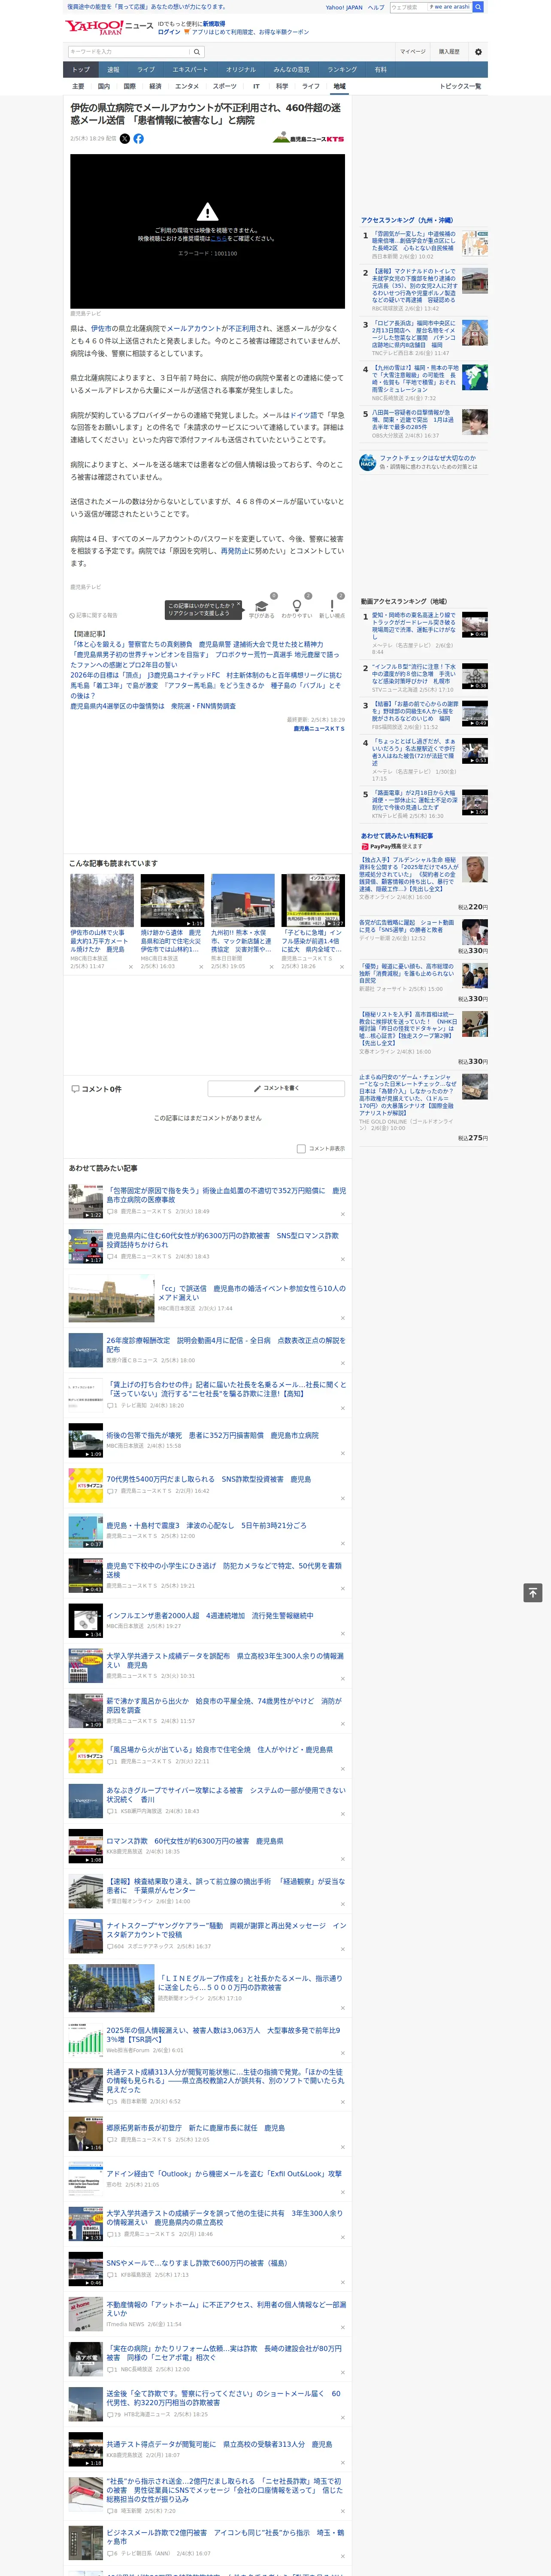
Task: Click the video player error area
Action: (x=207, y=232)
